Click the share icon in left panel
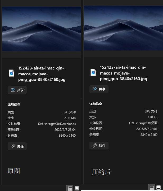The image size is (163, 191). [x=13, y=90]
